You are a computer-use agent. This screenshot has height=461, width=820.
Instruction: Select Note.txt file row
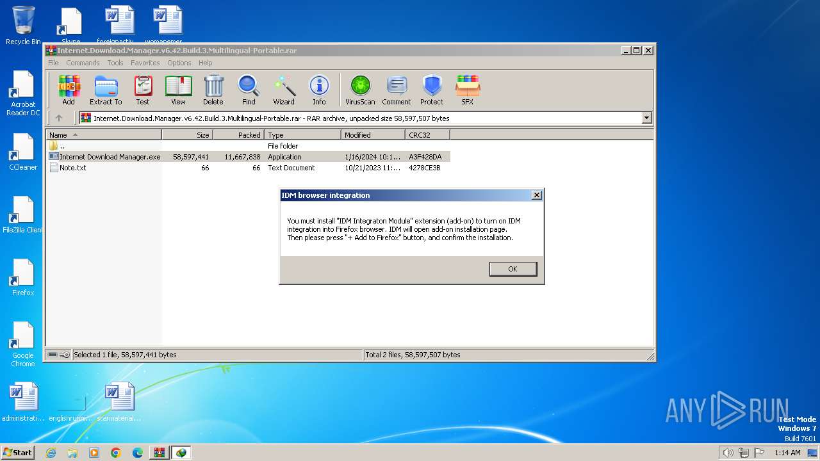point(249,168)
